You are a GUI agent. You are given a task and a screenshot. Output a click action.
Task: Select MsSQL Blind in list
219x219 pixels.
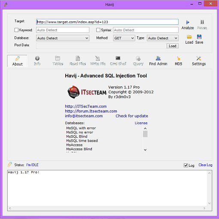[77, 136]
